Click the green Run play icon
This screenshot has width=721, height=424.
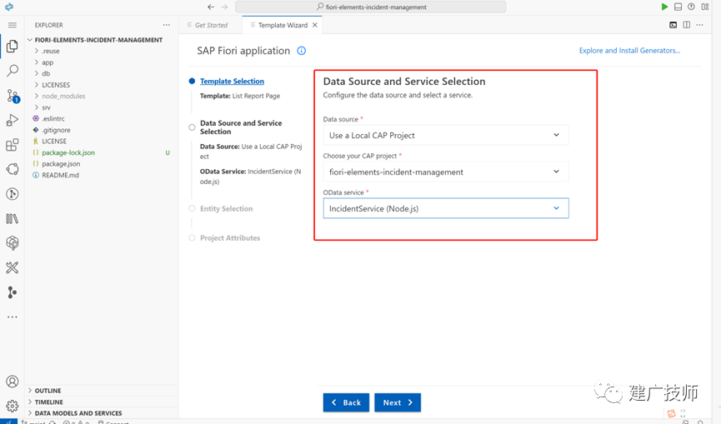pyautogui.click(x=664, y=7)
